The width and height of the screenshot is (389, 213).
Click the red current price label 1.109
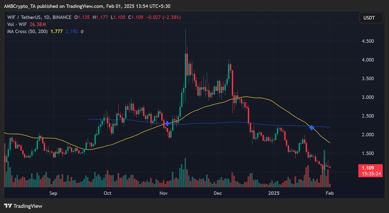click(x=370, y=168)
